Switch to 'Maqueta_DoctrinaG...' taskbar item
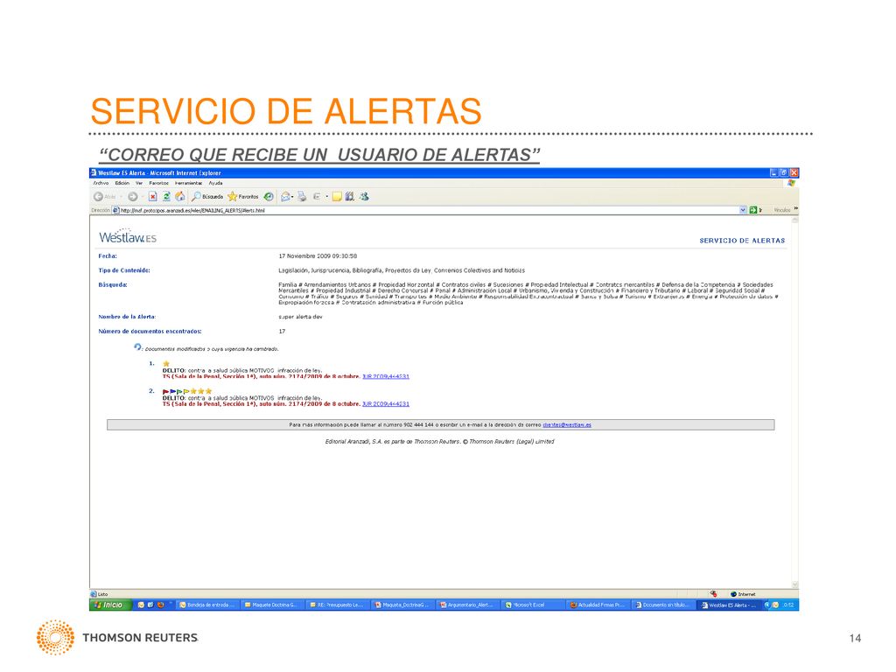This screenshot has width=896, height=672. click(x=402, y=605)
